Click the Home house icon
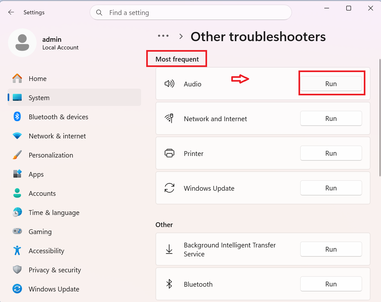Viewport: 381px width, 302px height. coord(17,78)
